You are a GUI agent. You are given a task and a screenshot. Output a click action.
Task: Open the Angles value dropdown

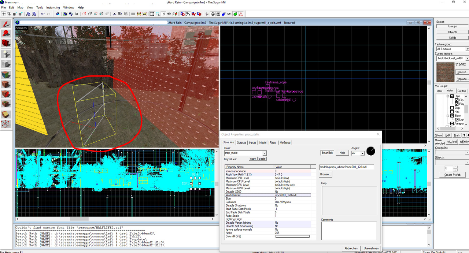[363, 153]
